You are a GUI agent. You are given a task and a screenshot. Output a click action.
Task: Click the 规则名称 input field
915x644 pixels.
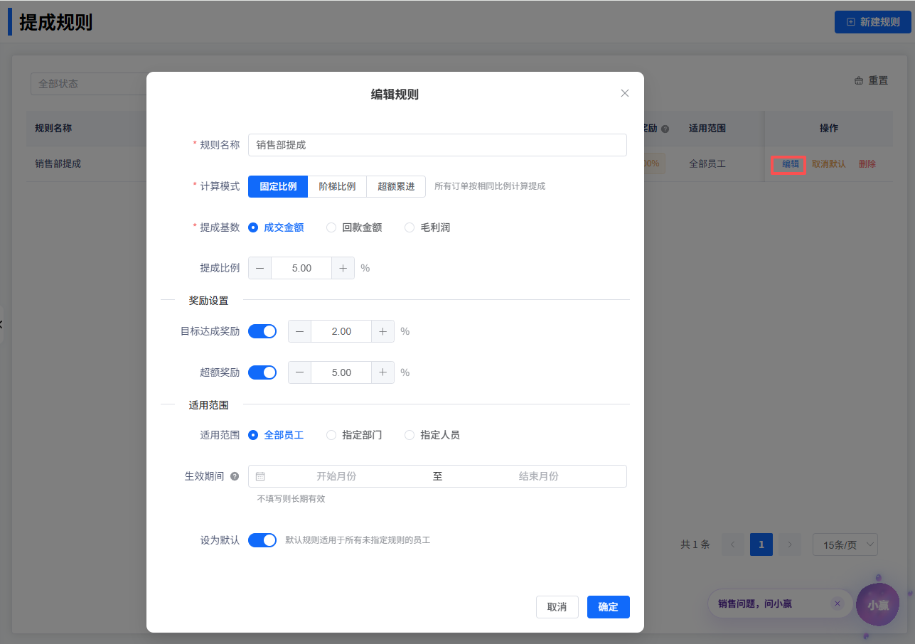tap(437, 145)
